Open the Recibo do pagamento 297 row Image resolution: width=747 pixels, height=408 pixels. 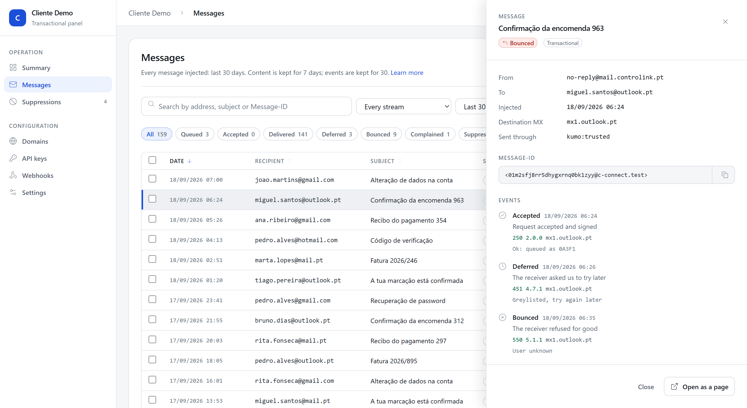[x=314, y=340]
